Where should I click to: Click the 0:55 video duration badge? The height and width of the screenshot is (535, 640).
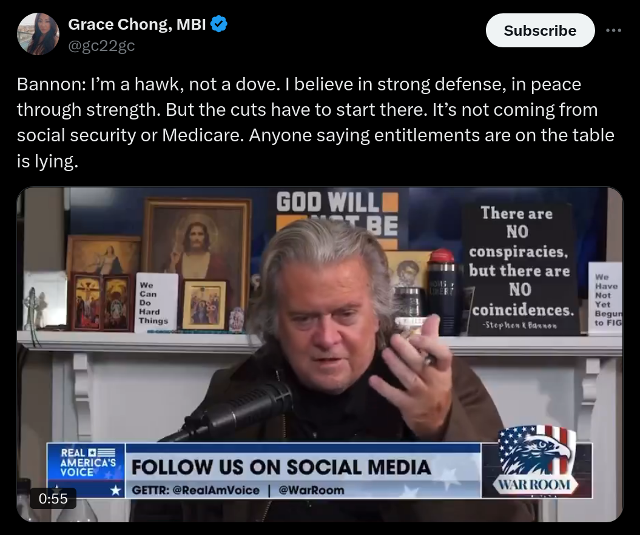[x=53, y=498]
